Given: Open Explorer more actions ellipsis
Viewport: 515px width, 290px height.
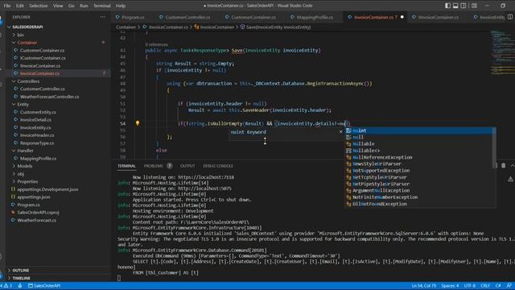Looking at the screenshot, I should point(103,17).
